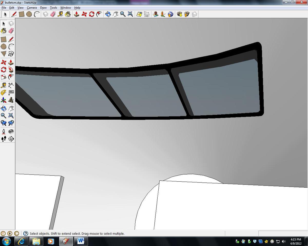The width and height of the screenshot is (308, 246).
Task: Select the Axes tool
Action: click(x=4, y=100)
